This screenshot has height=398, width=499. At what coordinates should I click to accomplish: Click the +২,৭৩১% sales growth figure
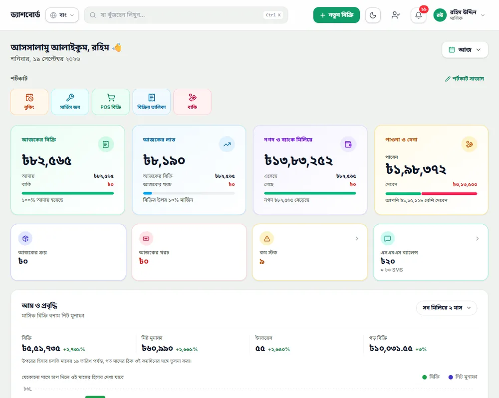(x=74, y=349)
